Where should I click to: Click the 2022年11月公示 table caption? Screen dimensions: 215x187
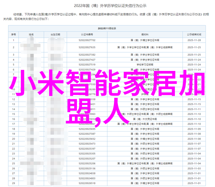pyautogui.click(x=107, y=28)
